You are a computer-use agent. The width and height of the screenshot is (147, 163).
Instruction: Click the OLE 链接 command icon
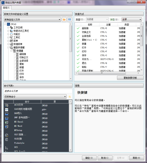[7, 135]
